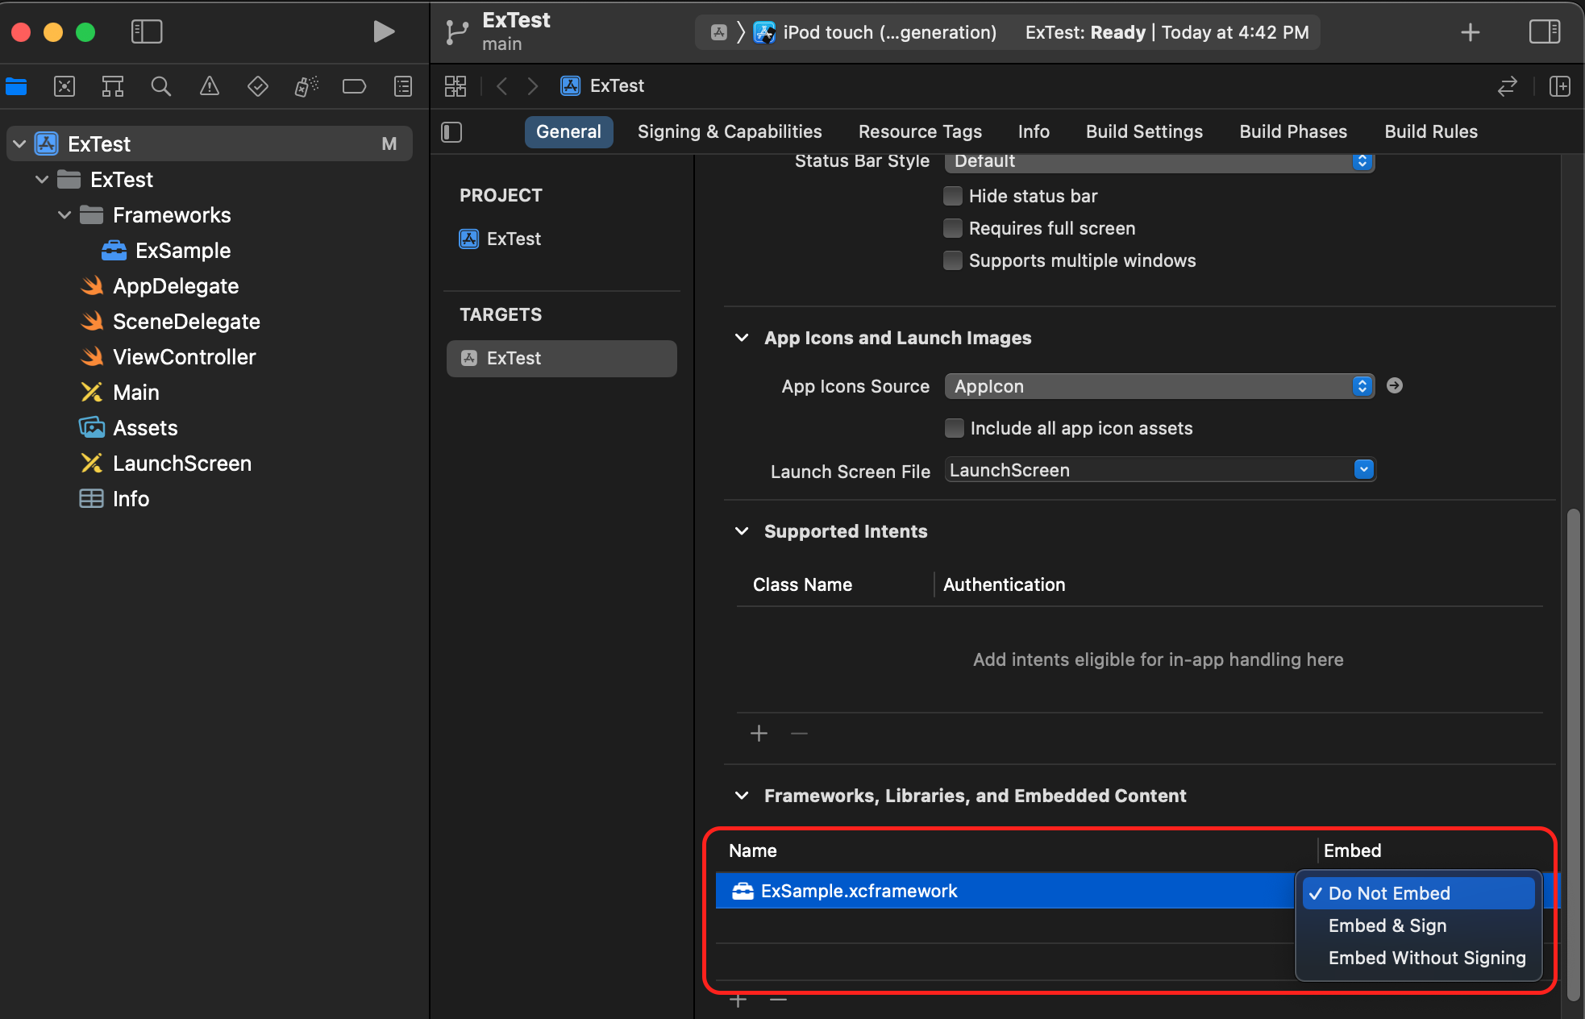Collapse the Supported Intents section
This screenshot has width=1585, height=1019.
tap(742, 531)
